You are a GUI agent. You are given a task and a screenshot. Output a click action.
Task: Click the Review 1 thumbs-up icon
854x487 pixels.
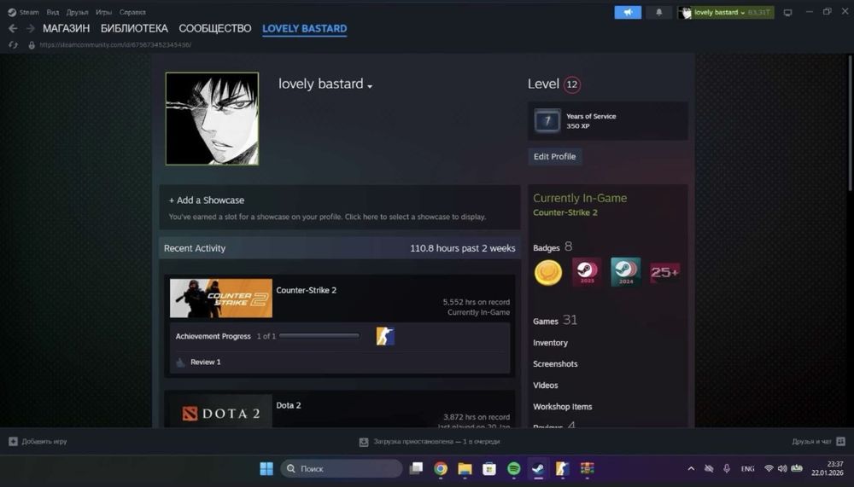[x=181, y=362]
